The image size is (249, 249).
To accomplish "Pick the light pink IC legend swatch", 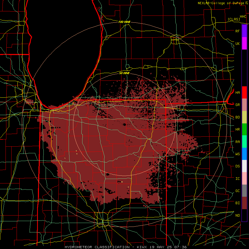I will [244, 178].
